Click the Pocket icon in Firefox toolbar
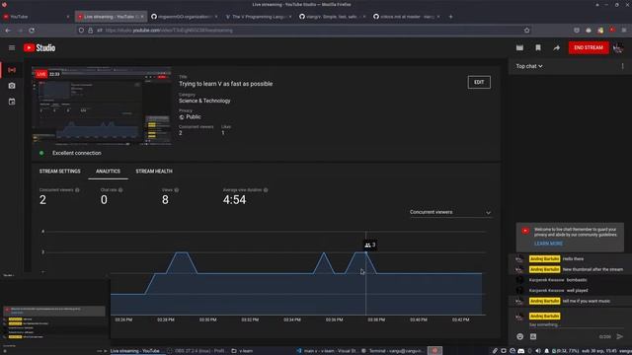632x355 pixels. [x=577, y=31]
